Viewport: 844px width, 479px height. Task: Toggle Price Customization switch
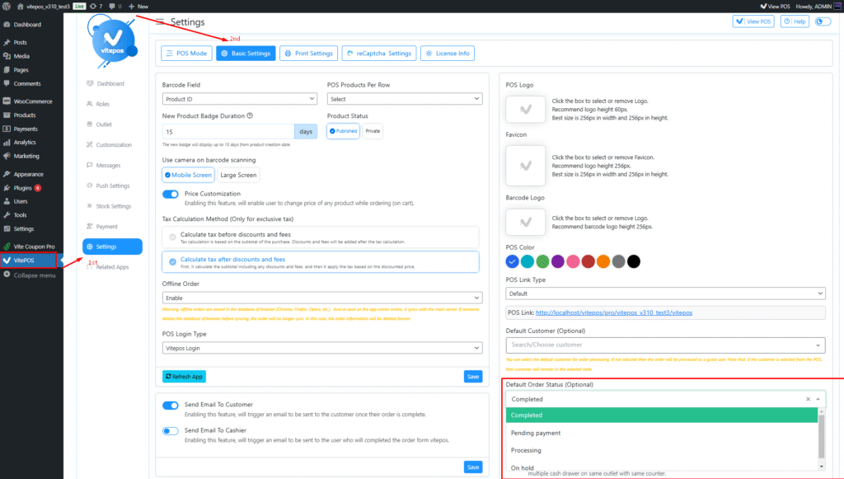tap(171, 195)
